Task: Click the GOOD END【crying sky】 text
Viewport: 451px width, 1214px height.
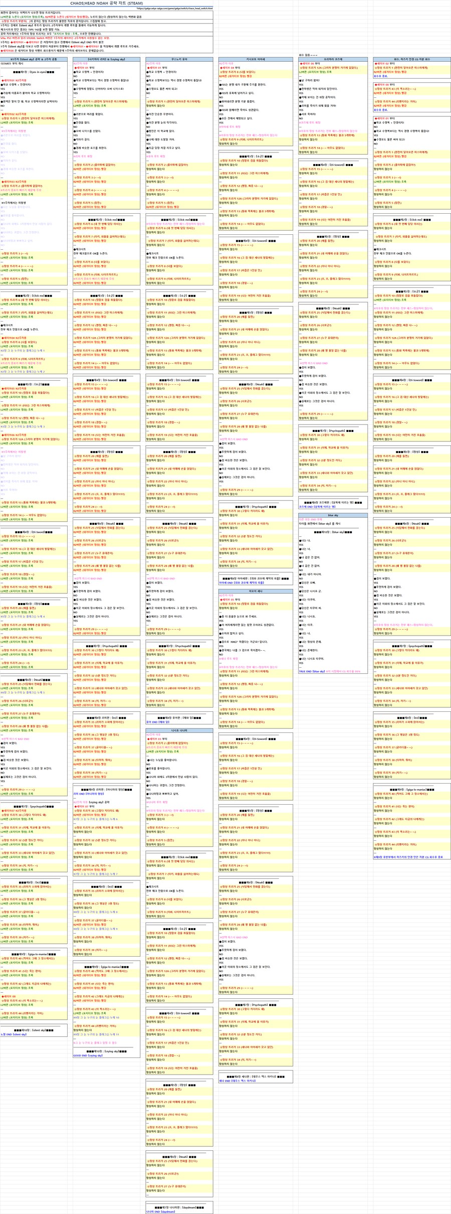Action: pyautogui.click(x=88, y=1055)
